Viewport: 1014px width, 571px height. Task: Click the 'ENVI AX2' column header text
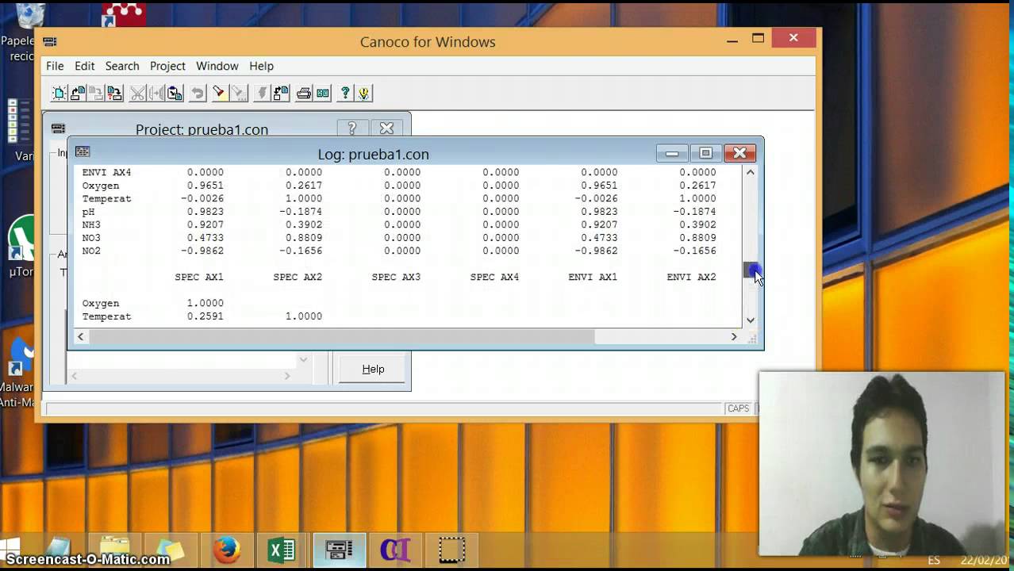point(691,277)
